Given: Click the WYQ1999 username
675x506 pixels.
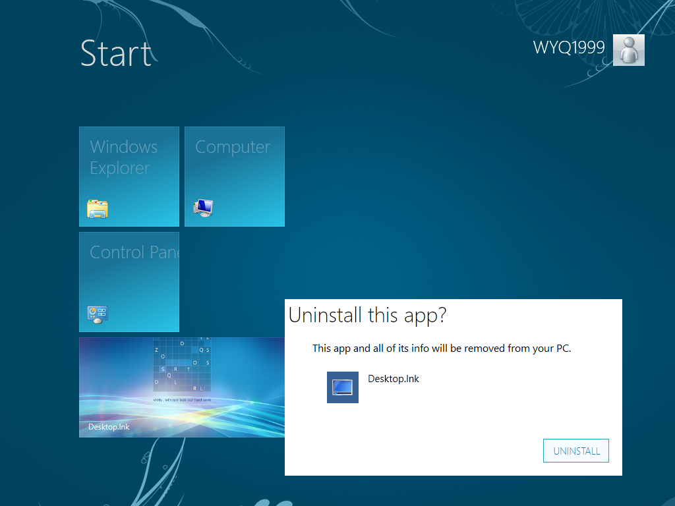Looking at the screenshot, I should (x=569, y=47).
